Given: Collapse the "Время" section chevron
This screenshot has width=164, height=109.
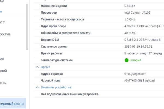Looking at the screenshot, I should tap(37, 67).
